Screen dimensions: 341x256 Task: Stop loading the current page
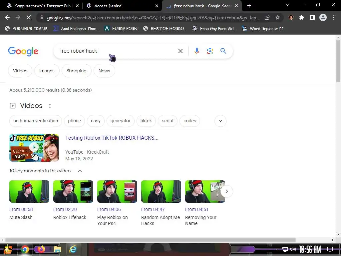[29, 17]
